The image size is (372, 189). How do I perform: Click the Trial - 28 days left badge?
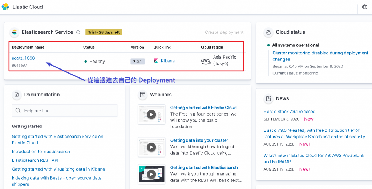104,32
